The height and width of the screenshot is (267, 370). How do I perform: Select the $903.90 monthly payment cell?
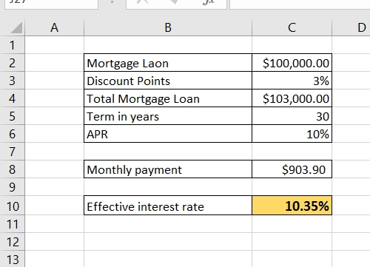click(x=292, y=169)
